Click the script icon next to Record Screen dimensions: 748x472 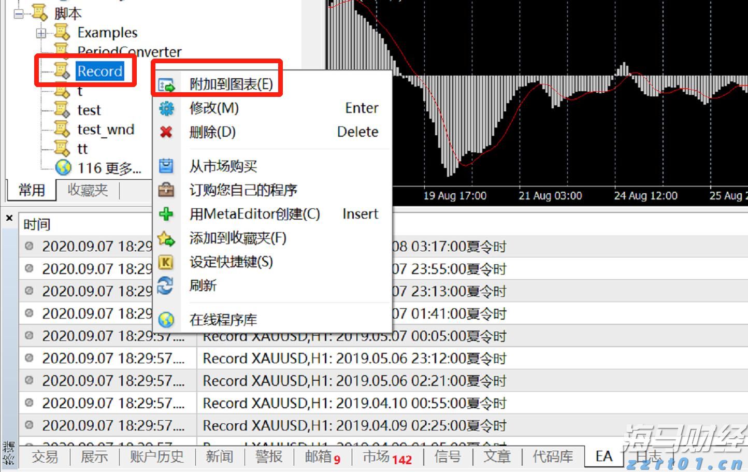click(x=62, y=71)
